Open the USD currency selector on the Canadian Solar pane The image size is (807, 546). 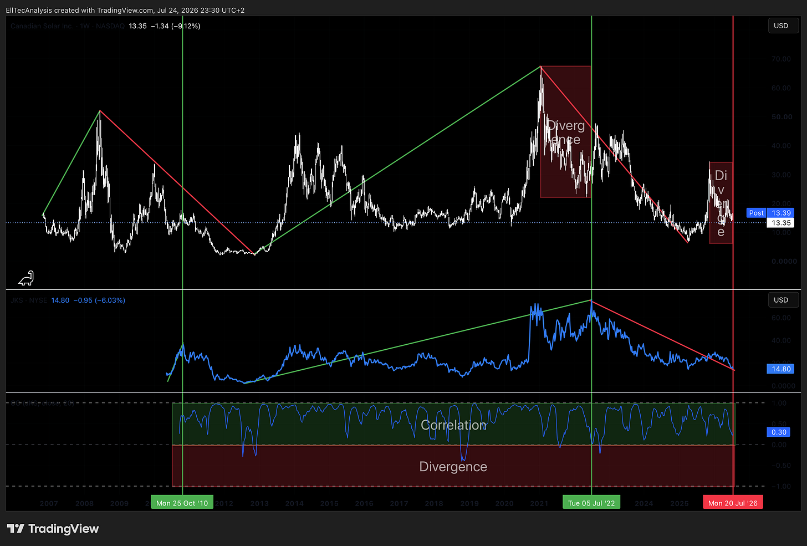[783, 26]
